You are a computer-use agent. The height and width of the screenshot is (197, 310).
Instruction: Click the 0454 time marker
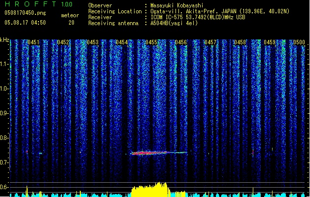[x=122, y=42]
